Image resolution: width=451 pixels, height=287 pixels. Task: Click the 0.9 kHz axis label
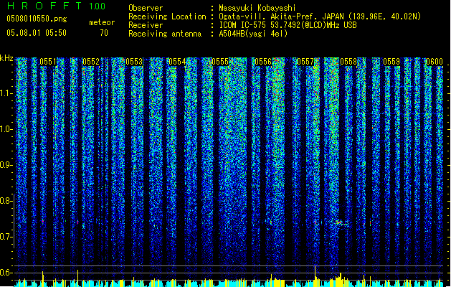[x=6, y=165]
